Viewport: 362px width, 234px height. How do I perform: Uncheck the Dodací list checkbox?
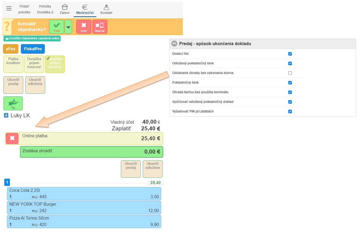click(x=290, y=54)
